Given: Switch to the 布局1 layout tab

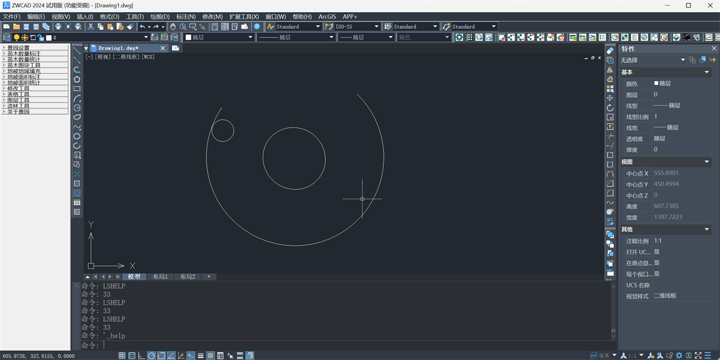Looking at the screenshot, I should click(160, 277).
